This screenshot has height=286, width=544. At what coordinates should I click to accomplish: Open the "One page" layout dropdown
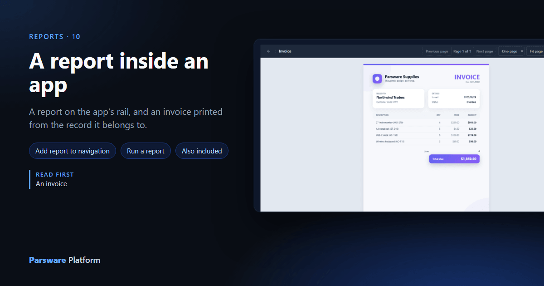point(511,51)
